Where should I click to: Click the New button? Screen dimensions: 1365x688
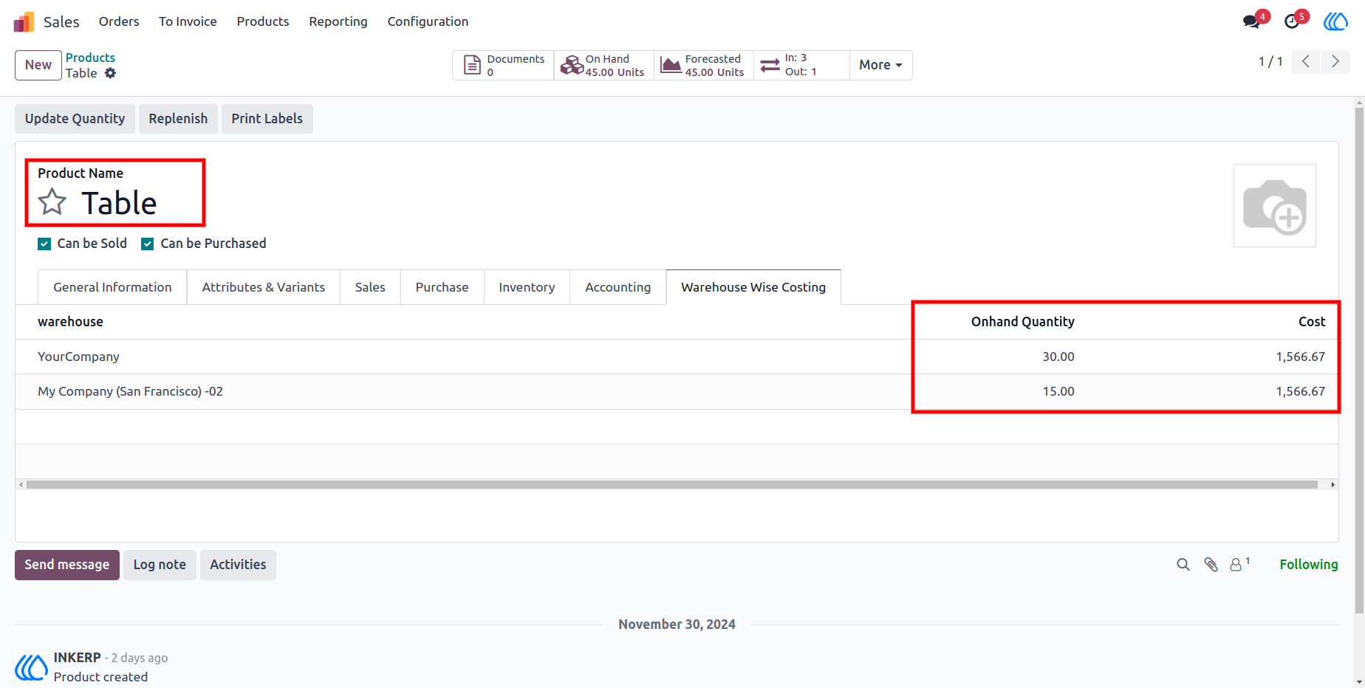[38, 65]
